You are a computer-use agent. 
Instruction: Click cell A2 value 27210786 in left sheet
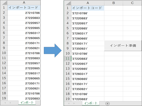pyautogui.click(x=24, y=13)
